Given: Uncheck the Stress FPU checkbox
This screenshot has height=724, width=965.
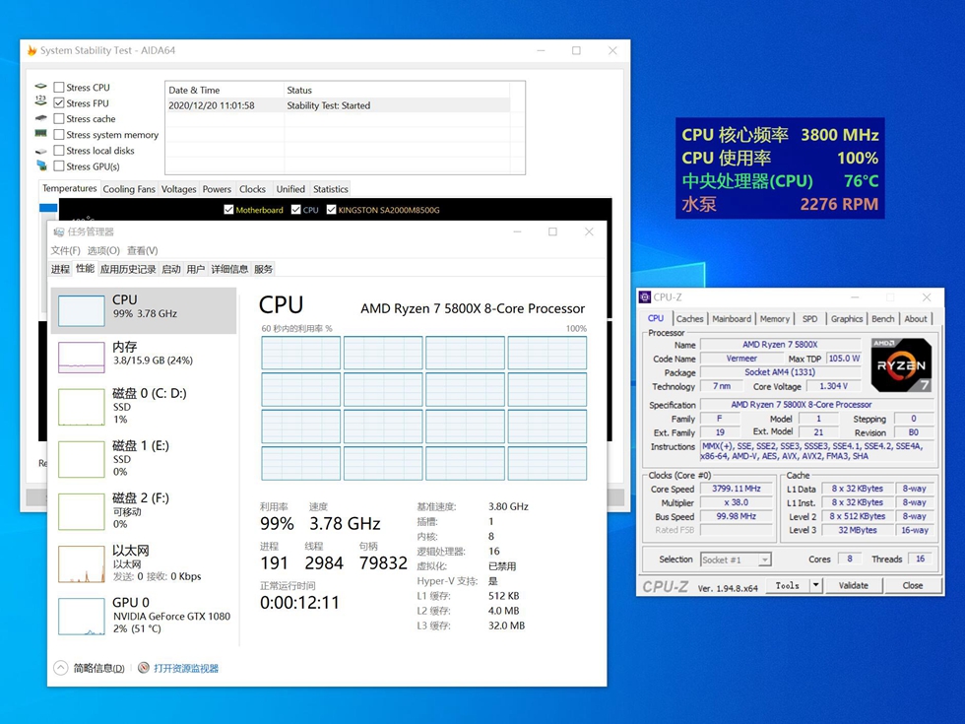Looking at the screenshot, I should 59,103.
